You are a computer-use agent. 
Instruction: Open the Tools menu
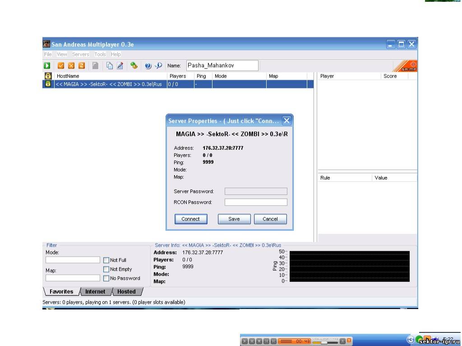tap(100, 54)
